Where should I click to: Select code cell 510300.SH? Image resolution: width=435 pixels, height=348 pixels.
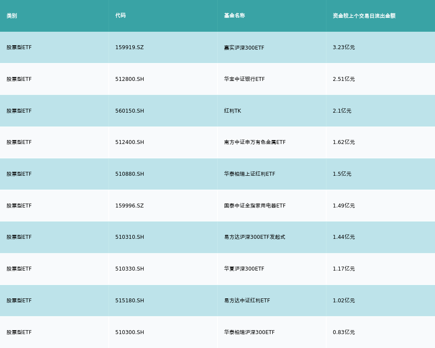coord(130,332)
